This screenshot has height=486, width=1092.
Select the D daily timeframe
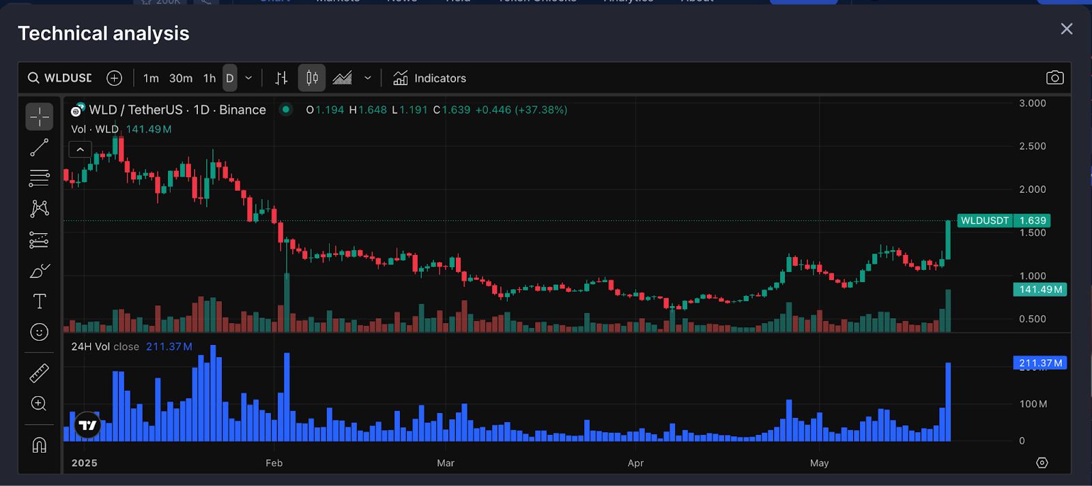coord(230,78)
